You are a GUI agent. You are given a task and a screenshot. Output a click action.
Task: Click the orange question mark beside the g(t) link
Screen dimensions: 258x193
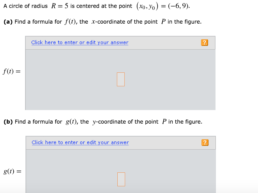tap(205, 143)
